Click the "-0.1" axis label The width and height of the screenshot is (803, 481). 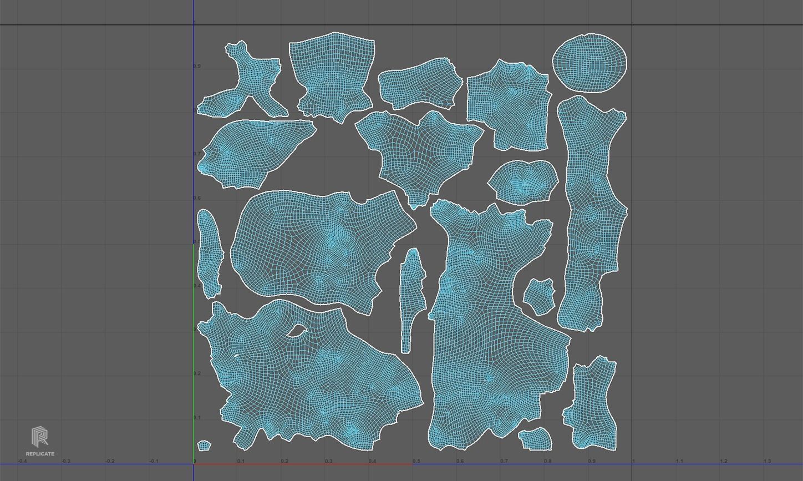154,461
